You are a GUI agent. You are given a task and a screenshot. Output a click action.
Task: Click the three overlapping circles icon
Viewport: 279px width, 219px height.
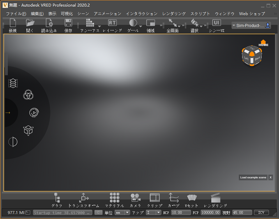(x=28, y=95)
